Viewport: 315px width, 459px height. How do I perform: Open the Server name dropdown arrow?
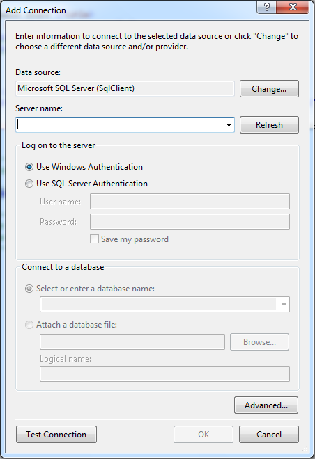pos(229,125)
